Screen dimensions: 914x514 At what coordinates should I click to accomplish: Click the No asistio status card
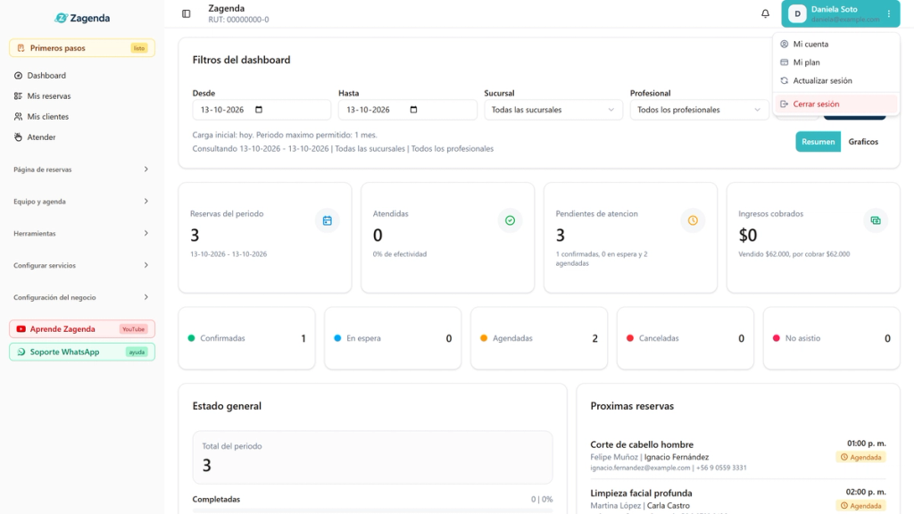[832, 338]
